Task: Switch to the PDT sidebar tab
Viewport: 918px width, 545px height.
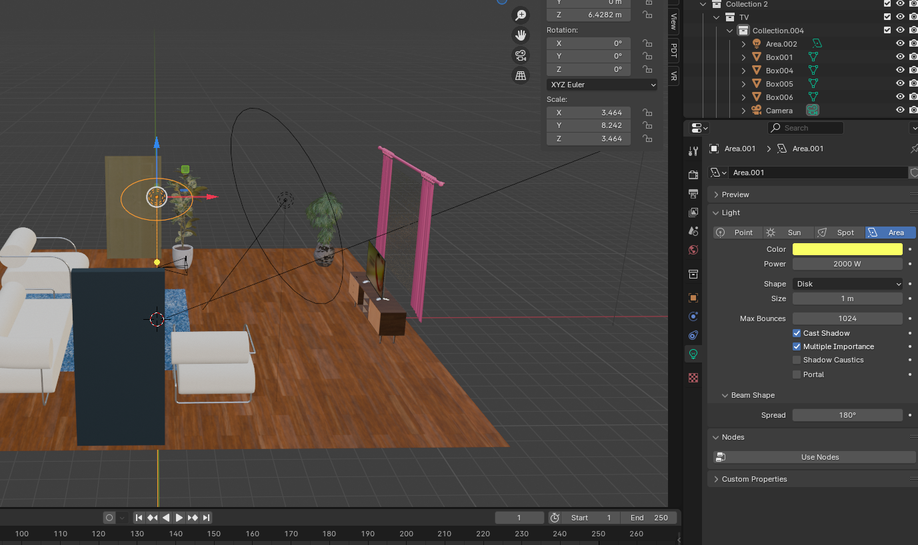Action: [674, 50]
